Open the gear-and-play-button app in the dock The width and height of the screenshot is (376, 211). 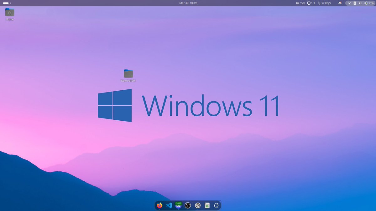coord(198,205)
